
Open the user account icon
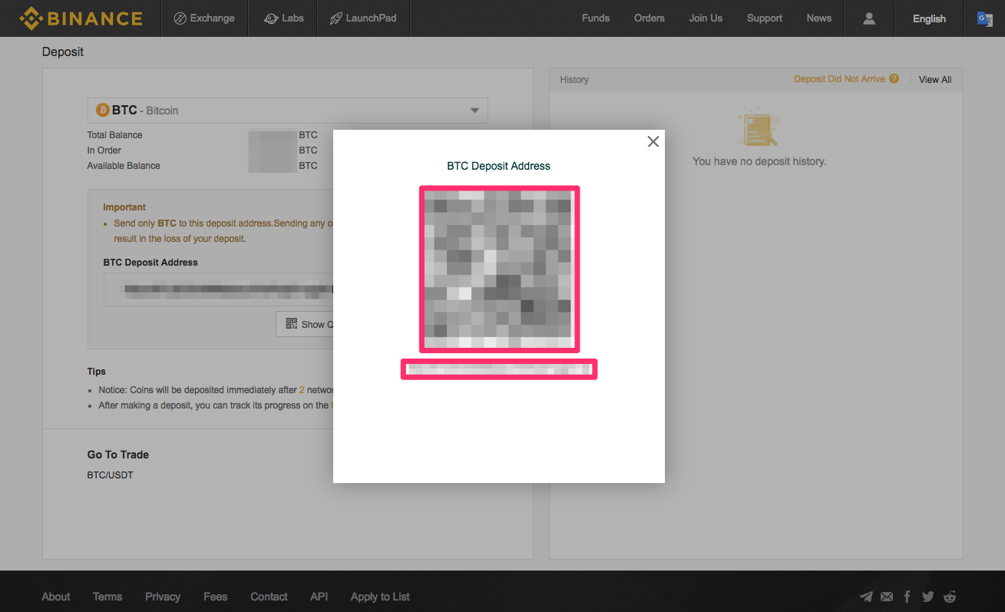click(x=869, y=18)
